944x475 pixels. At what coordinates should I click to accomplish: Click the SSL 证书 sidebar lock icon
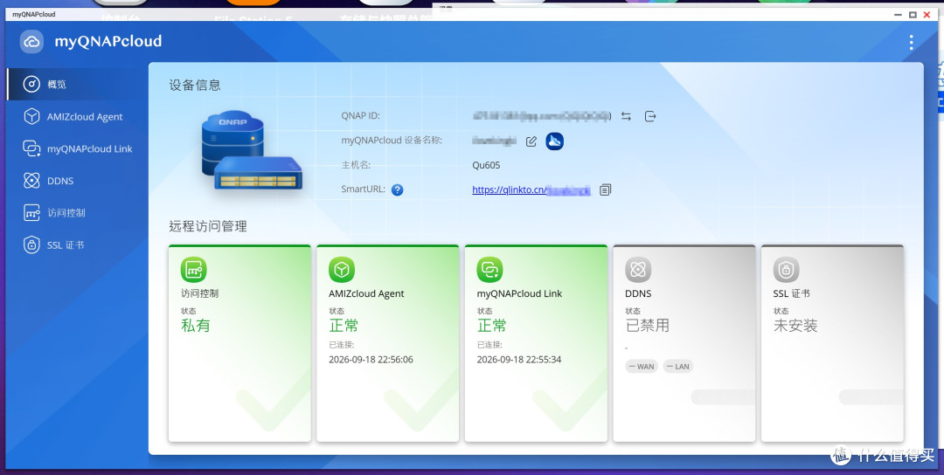coord(31,244)
